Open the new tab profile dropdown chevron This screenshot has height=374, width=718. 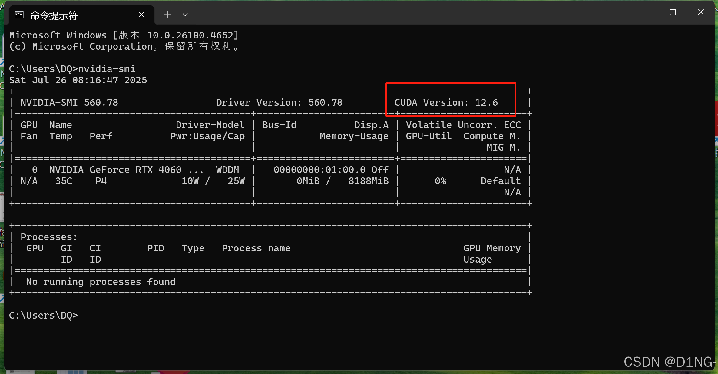pos(185,15)
